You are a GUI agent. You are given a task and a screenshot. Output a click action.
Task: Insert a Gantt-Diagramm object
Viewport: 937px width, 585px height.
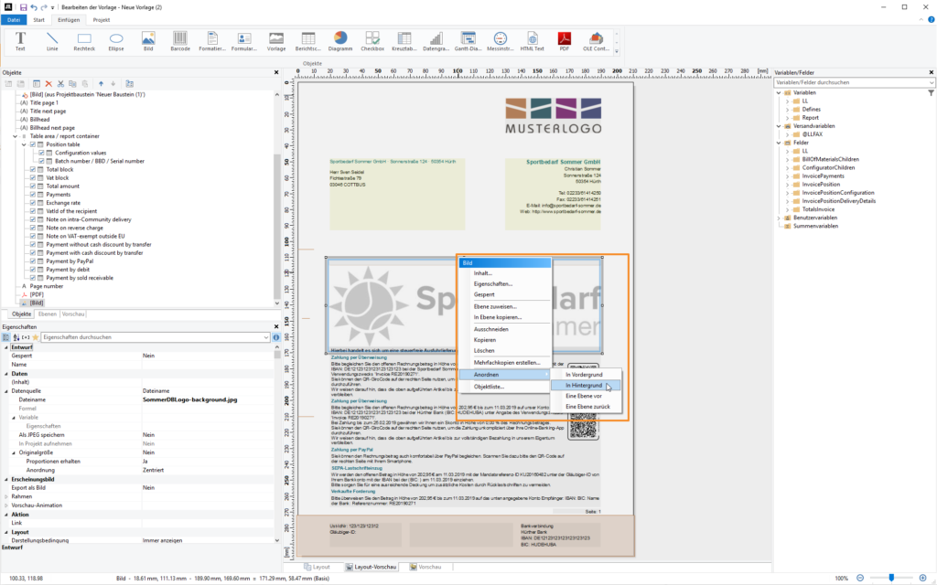click(x=467, y=40)
